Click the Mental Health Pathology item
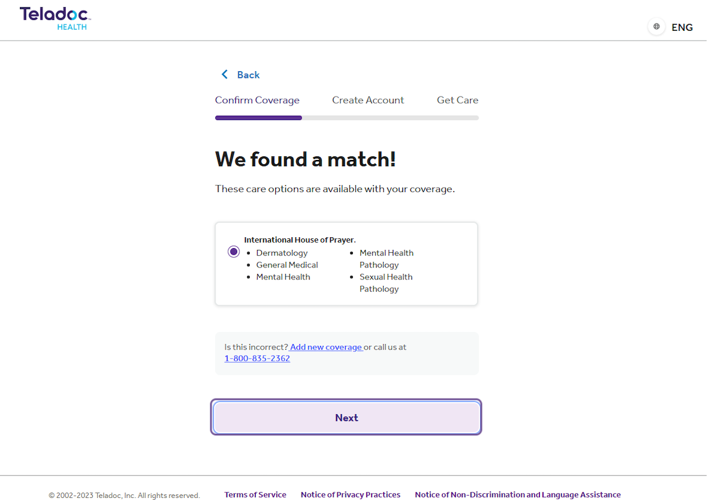 387,259
